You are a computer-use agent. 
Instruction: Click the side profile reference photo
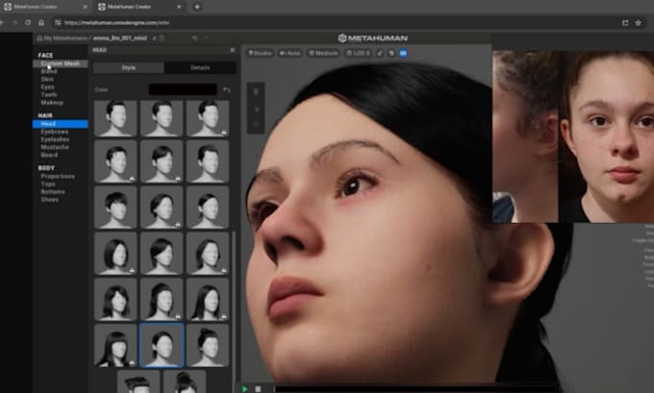[x=525, y=136]
